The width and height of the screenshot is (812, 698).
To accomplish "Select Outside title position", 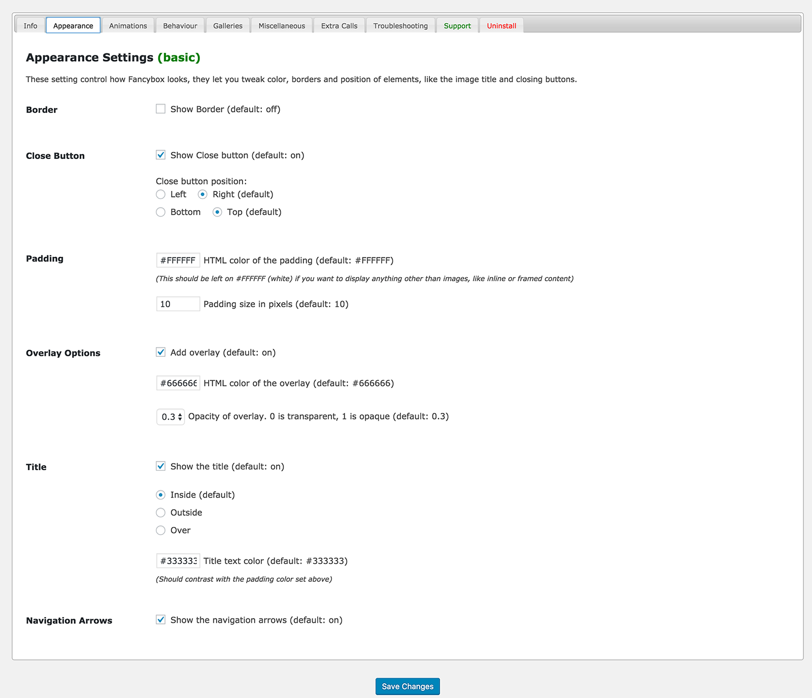I will tap(160, 513).
